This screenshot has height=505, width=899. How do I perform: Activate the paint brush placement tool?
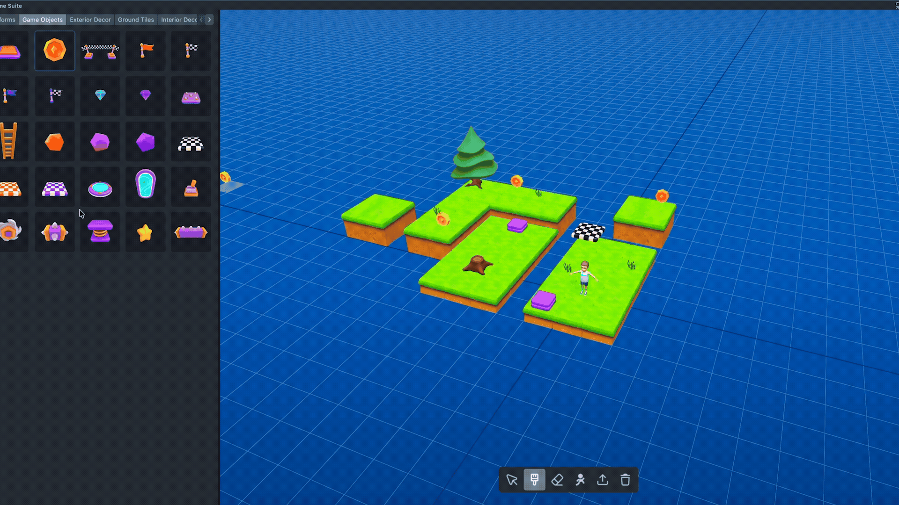point(534,480)
